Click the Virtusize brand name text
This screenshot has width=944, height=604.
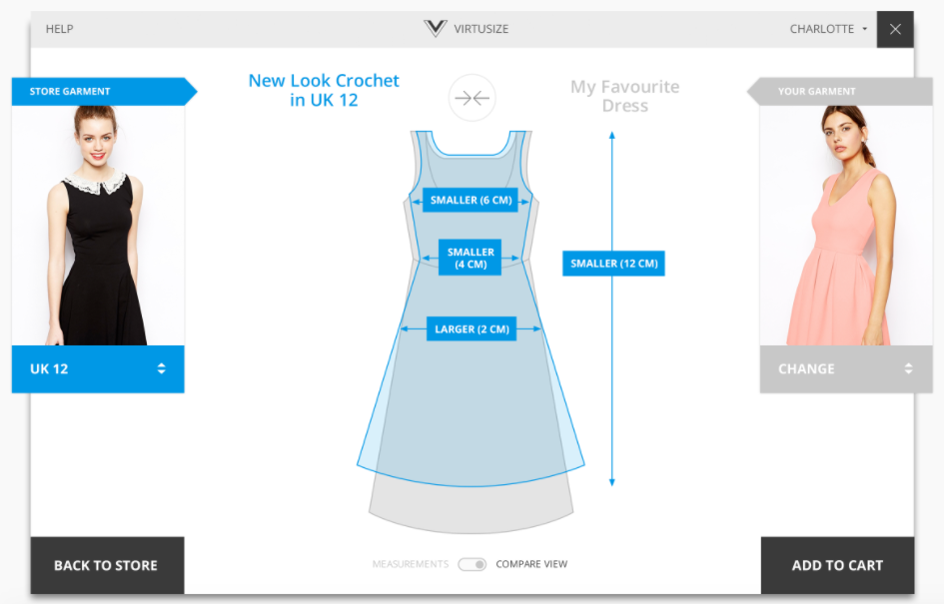tap(481, 29)
